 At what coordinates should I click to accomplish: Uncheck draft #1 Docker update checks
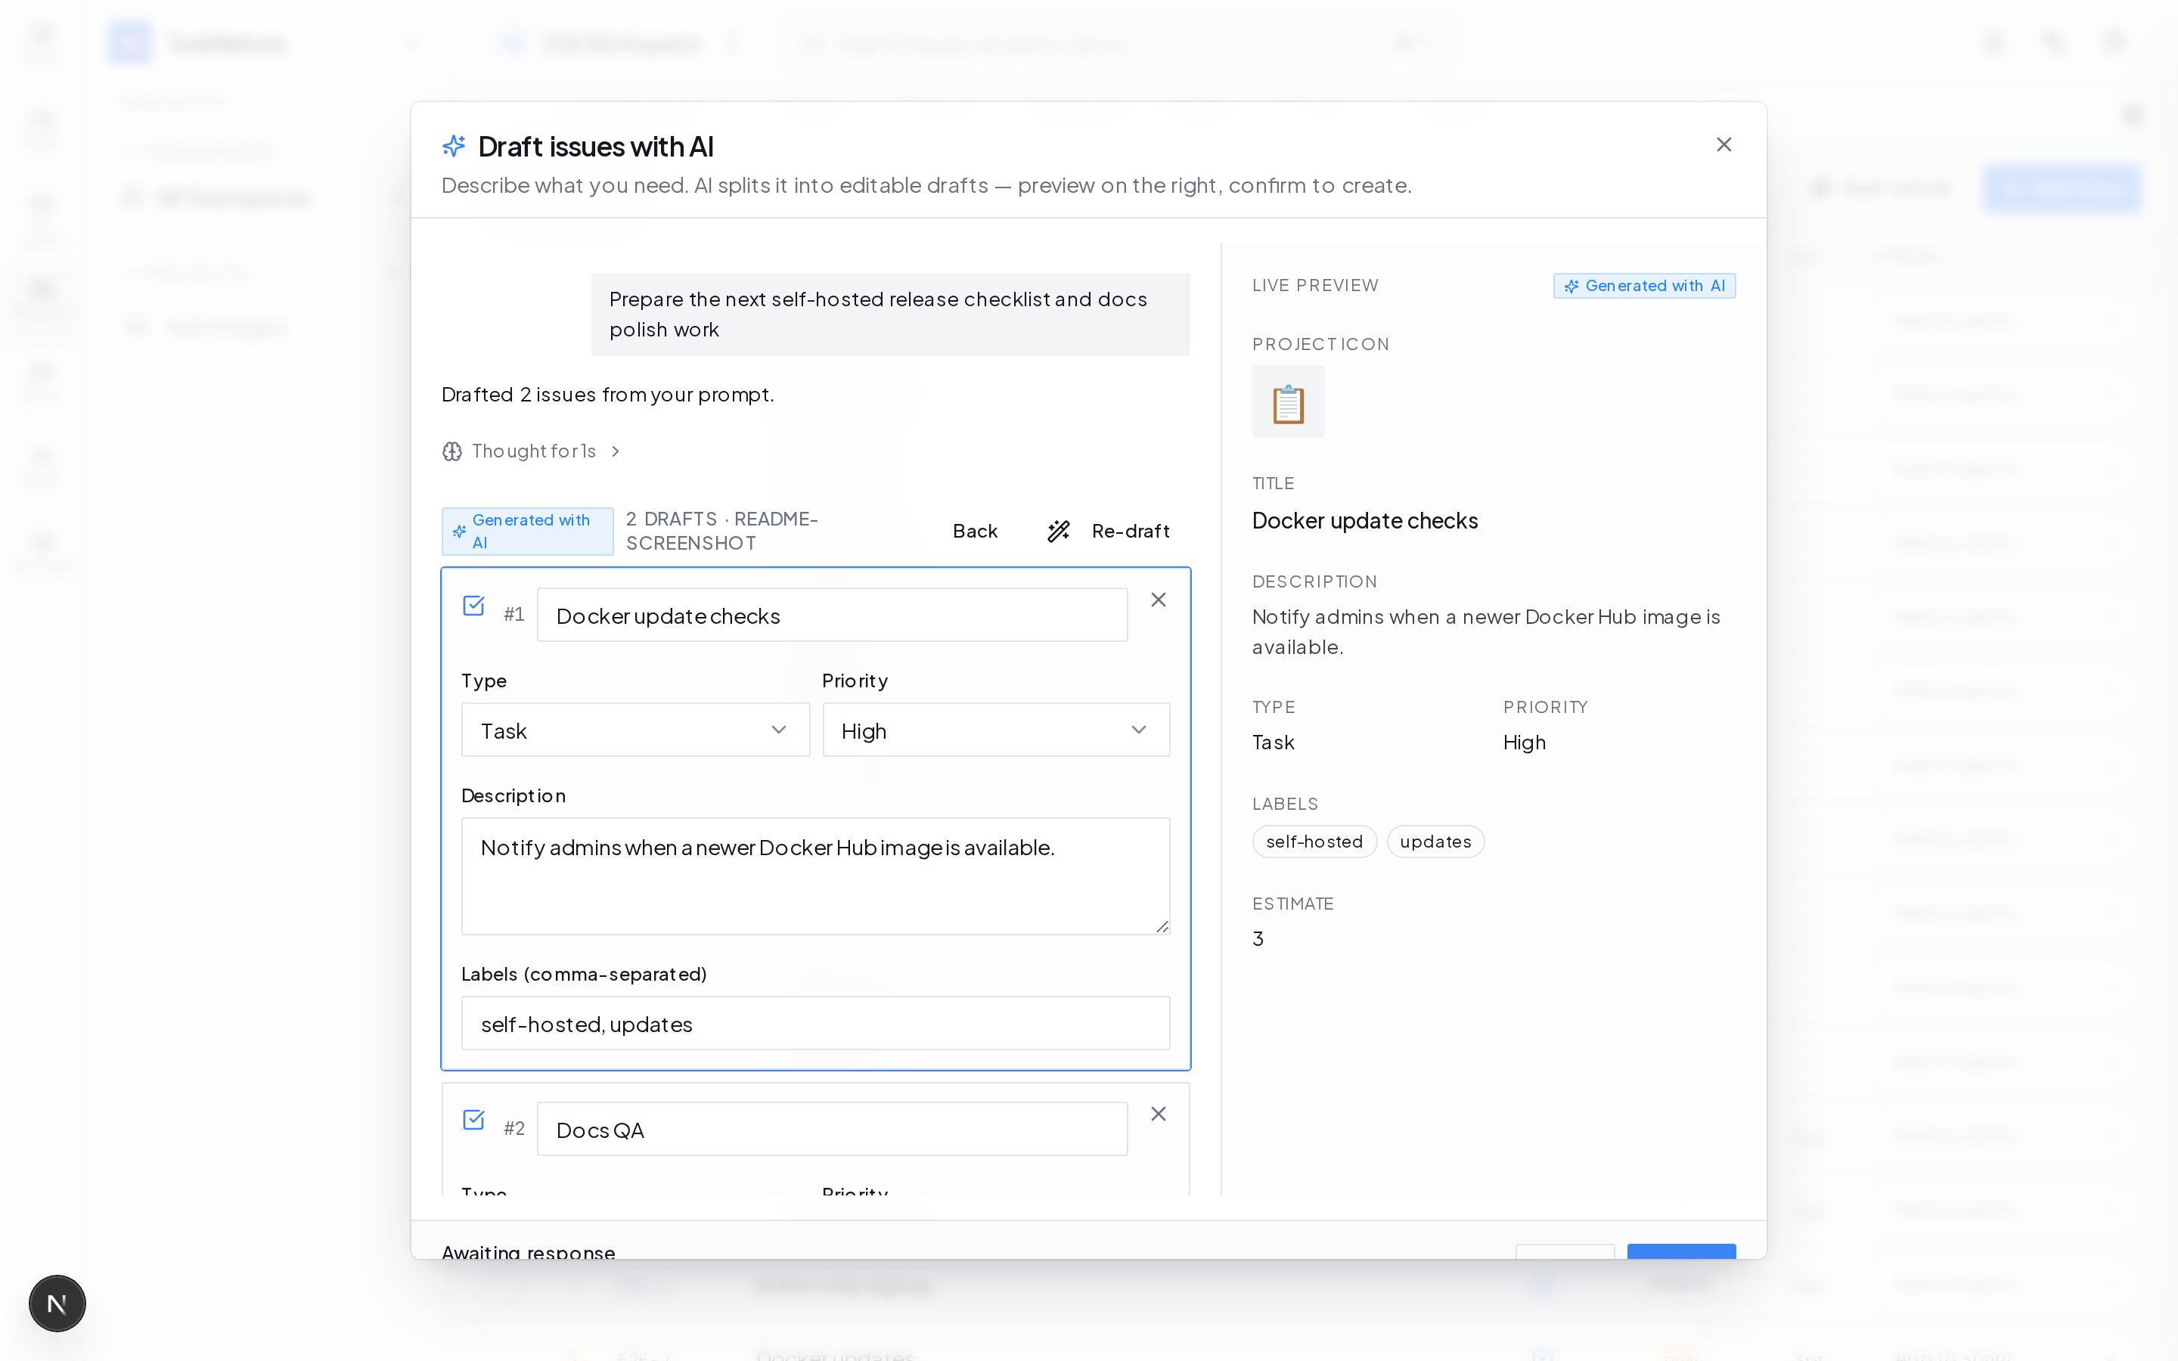coord(473,605)
